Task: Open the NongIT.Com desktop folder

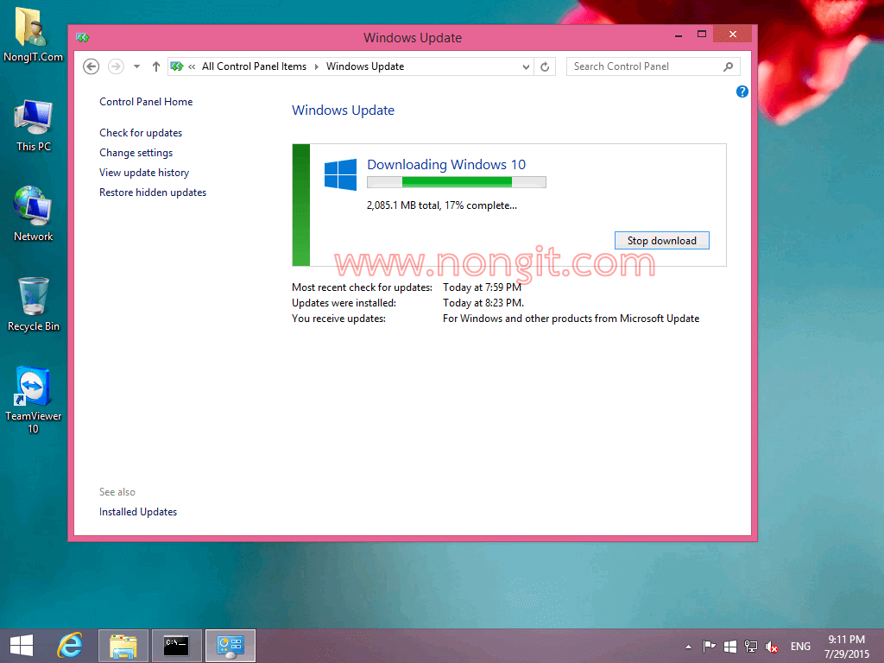Action: click(33, 34)
